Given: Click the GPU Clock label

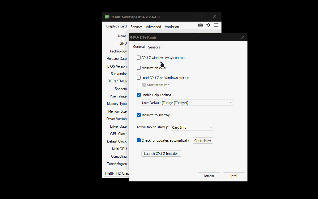Looking at the screenshot, I should pyautogui.click(x=118, y=134).
